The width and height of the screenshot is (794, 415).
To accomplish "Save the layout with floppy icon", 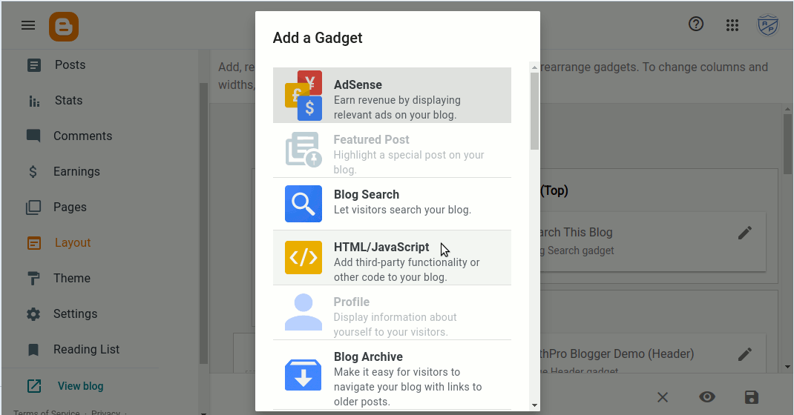I will pos(752,397).
